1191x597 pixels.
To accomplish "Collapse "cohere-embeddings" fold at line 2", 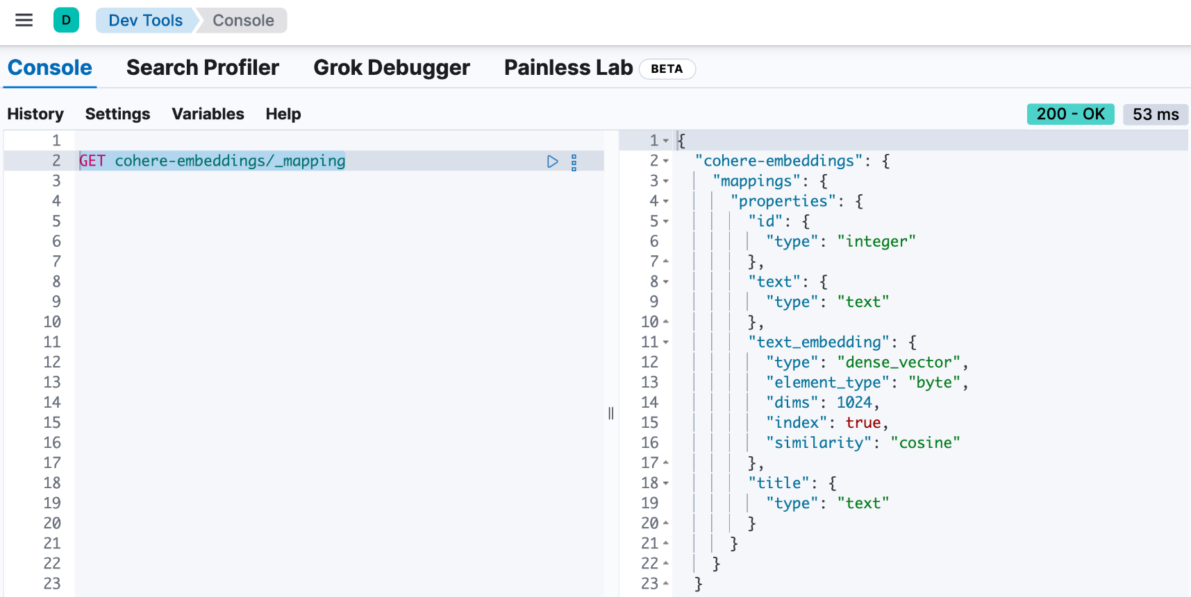I will (665, 161).
